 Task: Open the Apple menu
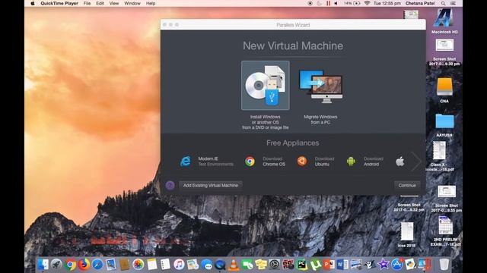[x=33, y=3]
